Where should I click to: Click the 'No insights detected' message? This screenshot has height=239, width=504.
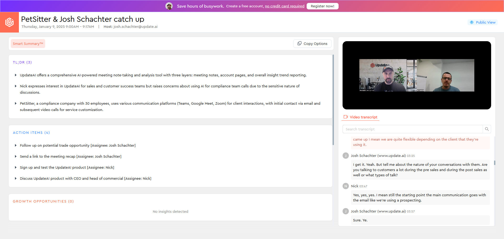[x=171, y=212]
